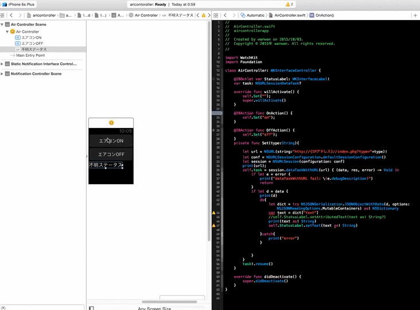Open the 'I...d' storyboard file breadcrumb
The height and width of the screenshot is (310, 420).
(84, 15)
